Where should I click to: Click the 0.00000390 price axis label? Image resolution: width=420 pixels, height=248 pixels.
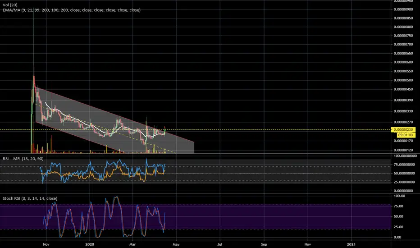tap(403, 100)
